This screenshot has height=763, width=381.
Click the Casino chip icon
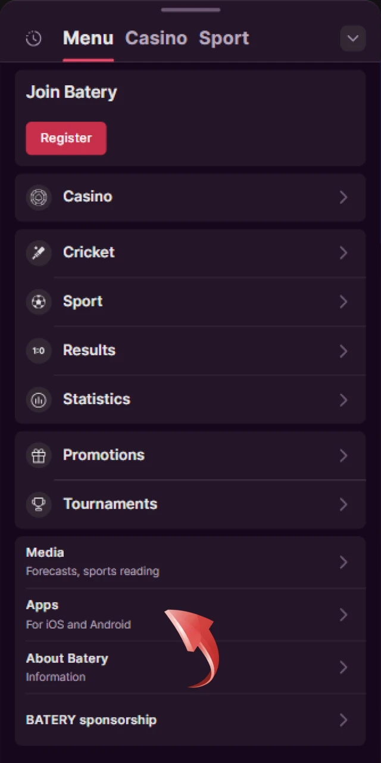tap(39, 197)
